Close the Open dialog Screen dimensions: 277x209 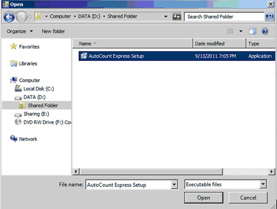pos(270,4)
